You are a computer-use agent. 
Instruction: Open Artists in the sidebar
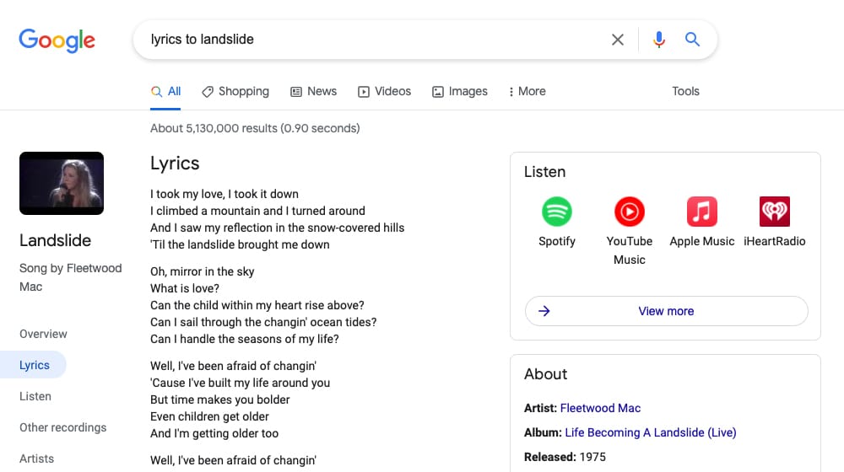coord(36,459)
